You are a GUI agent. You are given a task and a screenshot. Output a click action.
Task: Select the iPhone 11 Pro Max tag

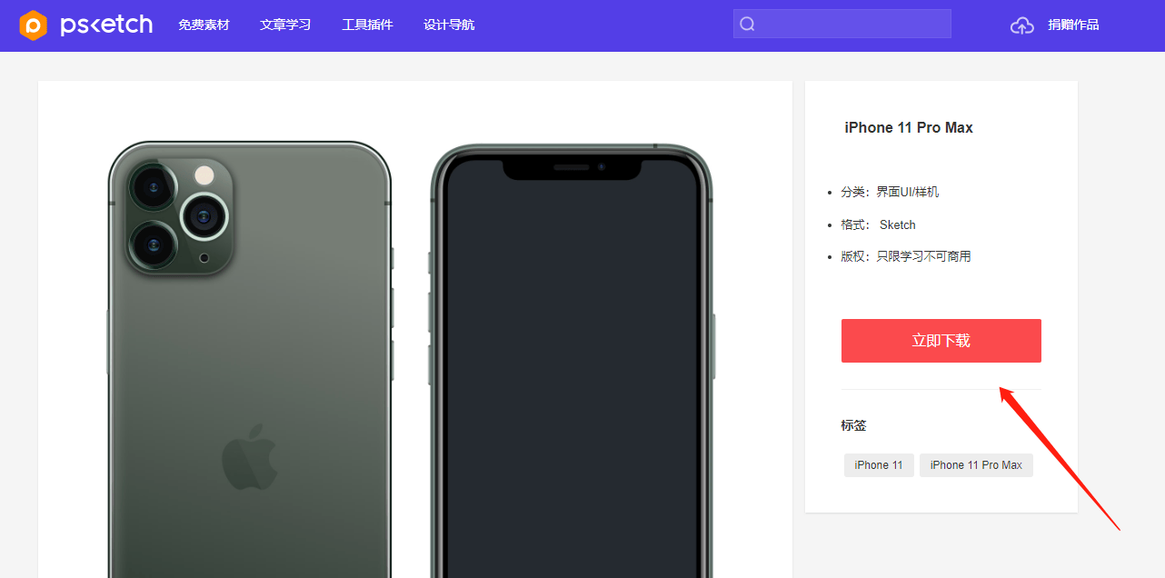pos(976,465)
